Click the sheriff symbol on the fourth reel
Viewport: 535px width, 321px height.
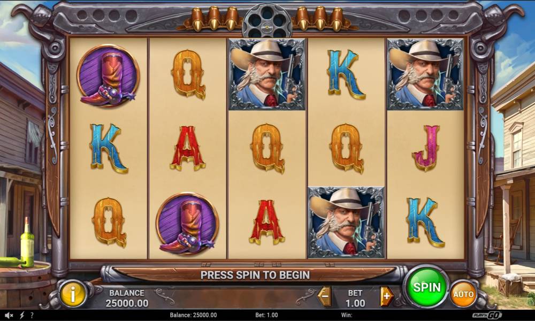346,222
